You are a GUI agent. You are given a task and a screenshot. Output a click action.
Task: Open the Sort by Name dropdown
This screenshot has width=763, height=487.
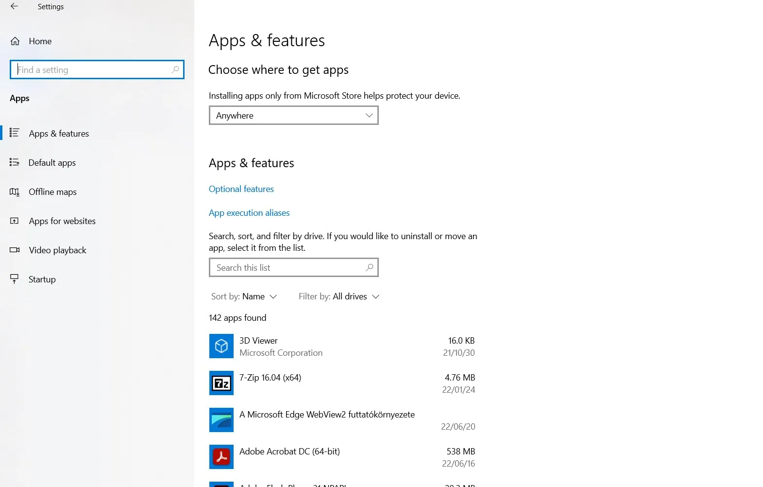[x=244, y=296]
